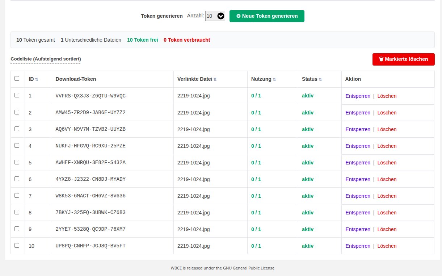Sort the table by ID column arrows
Screen dimensions: 442x276
pyautogui.click(x=37, y=79)
